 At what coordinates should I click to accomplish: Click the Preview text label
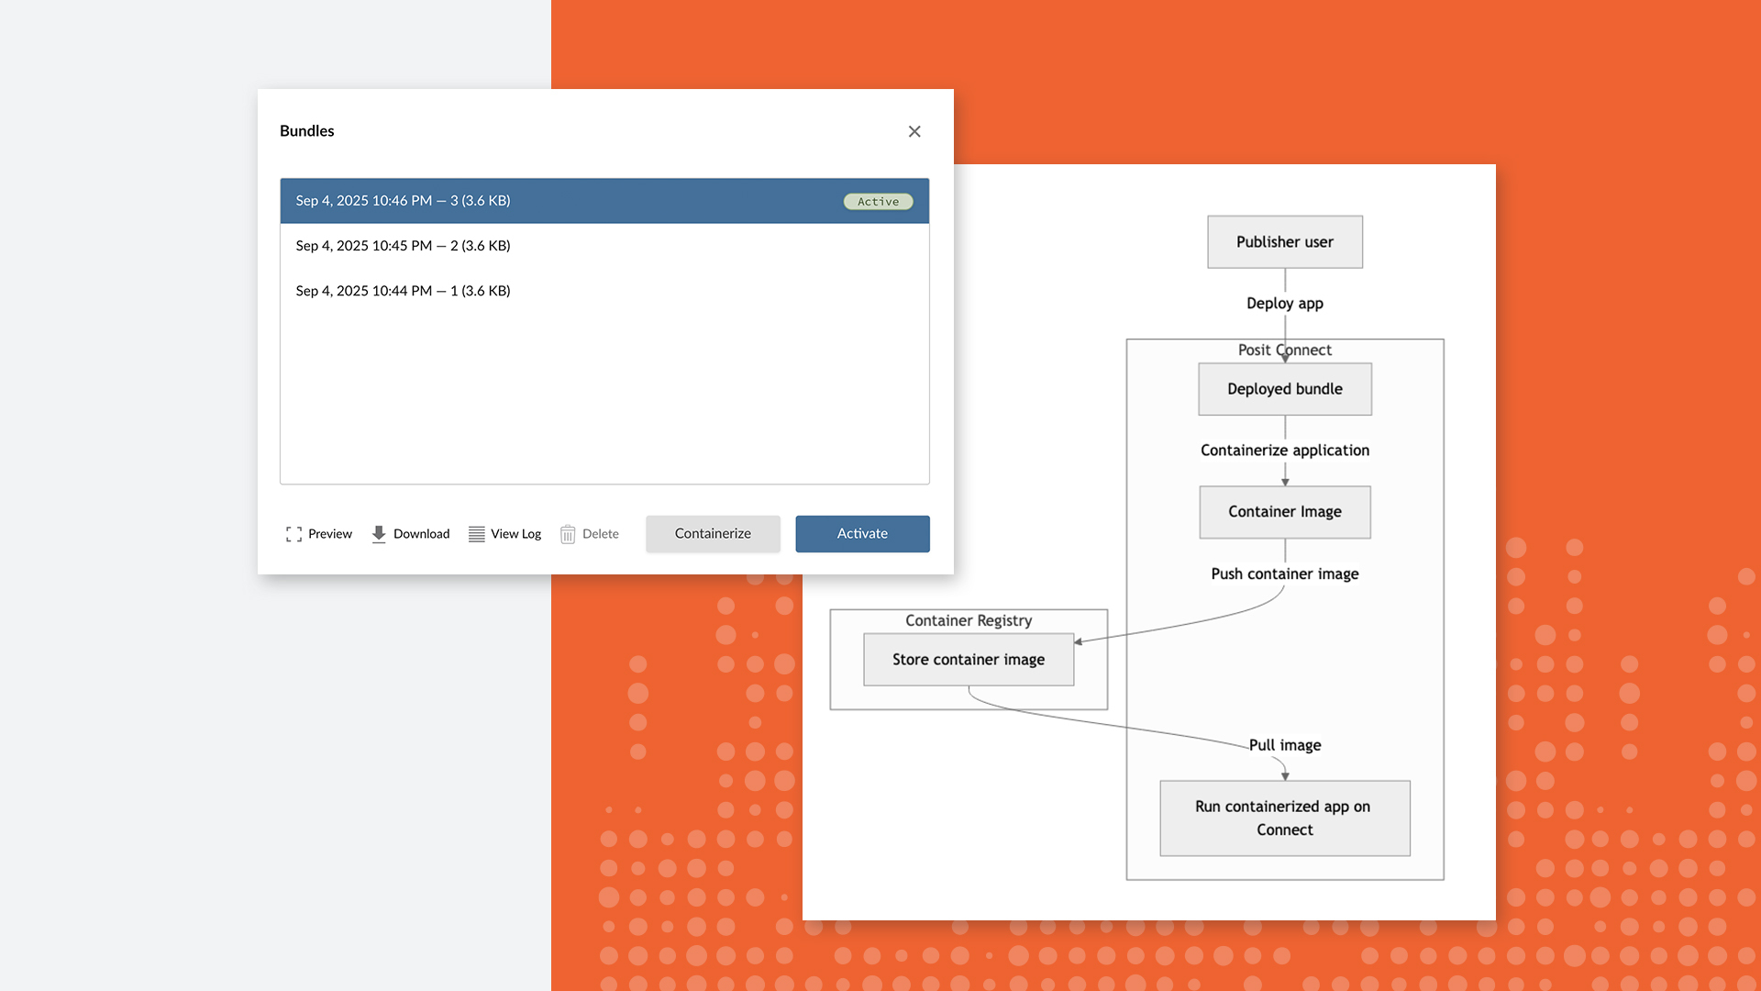point(330,534)
